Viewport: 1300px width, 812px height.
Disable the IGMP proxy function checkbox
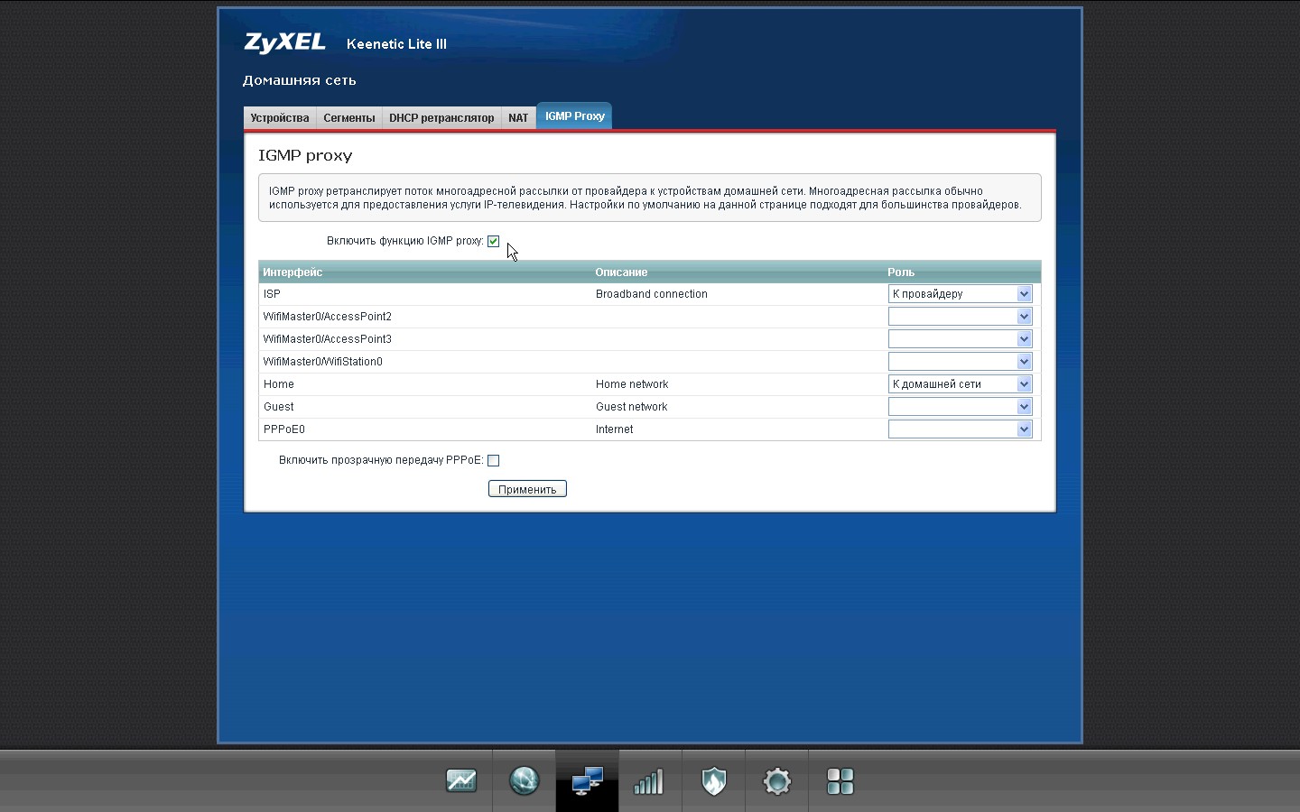click(493, 241)
